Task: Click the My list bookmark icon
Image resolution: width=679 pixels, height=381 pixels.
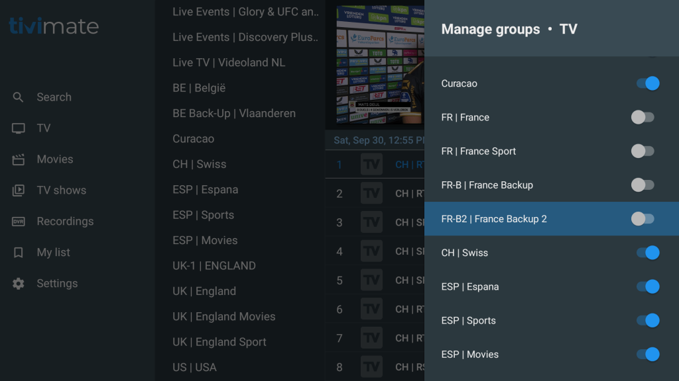Action: click(x=19, y=253)
